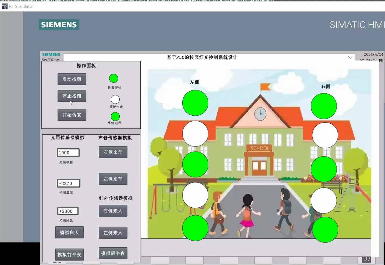
Task: Click the 光照模拟 field showing 1000
Action: click(68, 152)
